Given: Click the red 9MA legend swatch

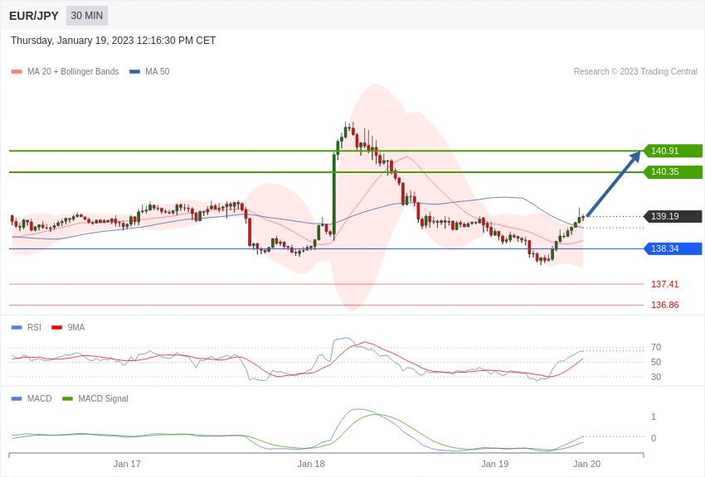Looking at the screenshot, I should tap(57, 328).
